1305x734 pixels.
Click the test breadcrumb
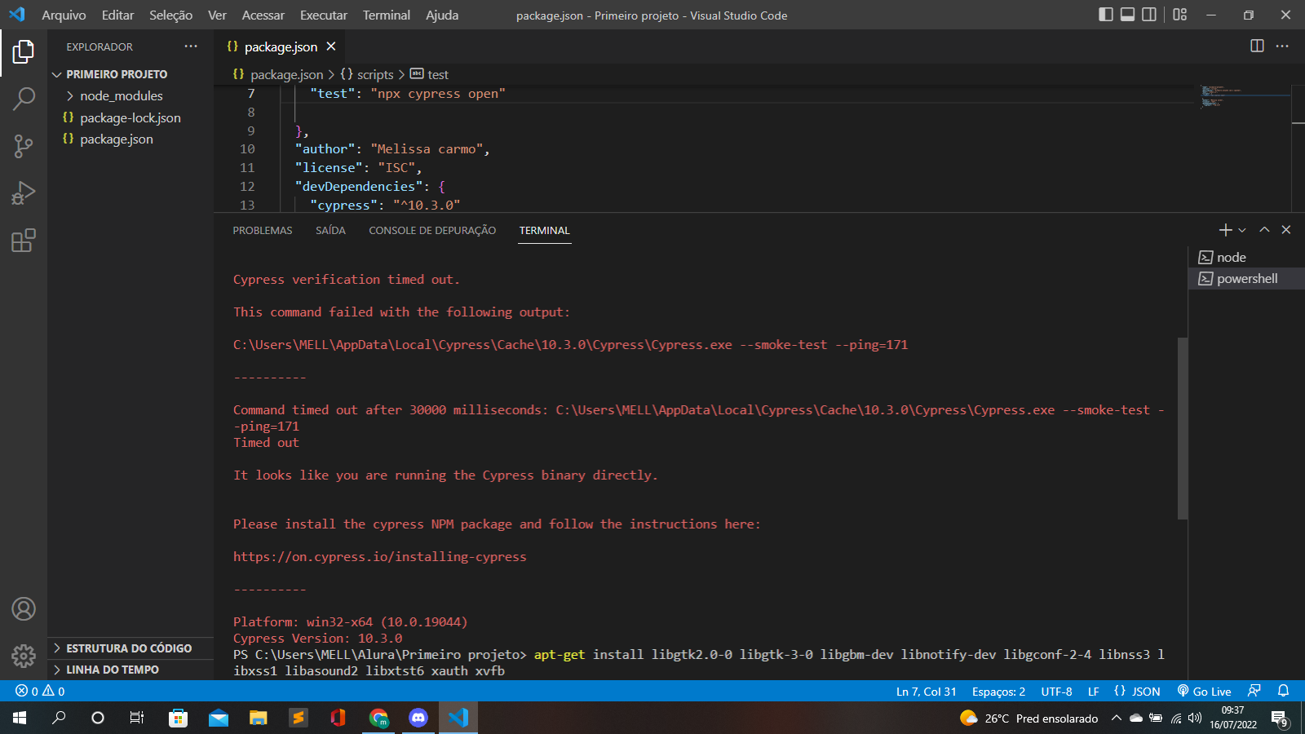coord(429,74)
